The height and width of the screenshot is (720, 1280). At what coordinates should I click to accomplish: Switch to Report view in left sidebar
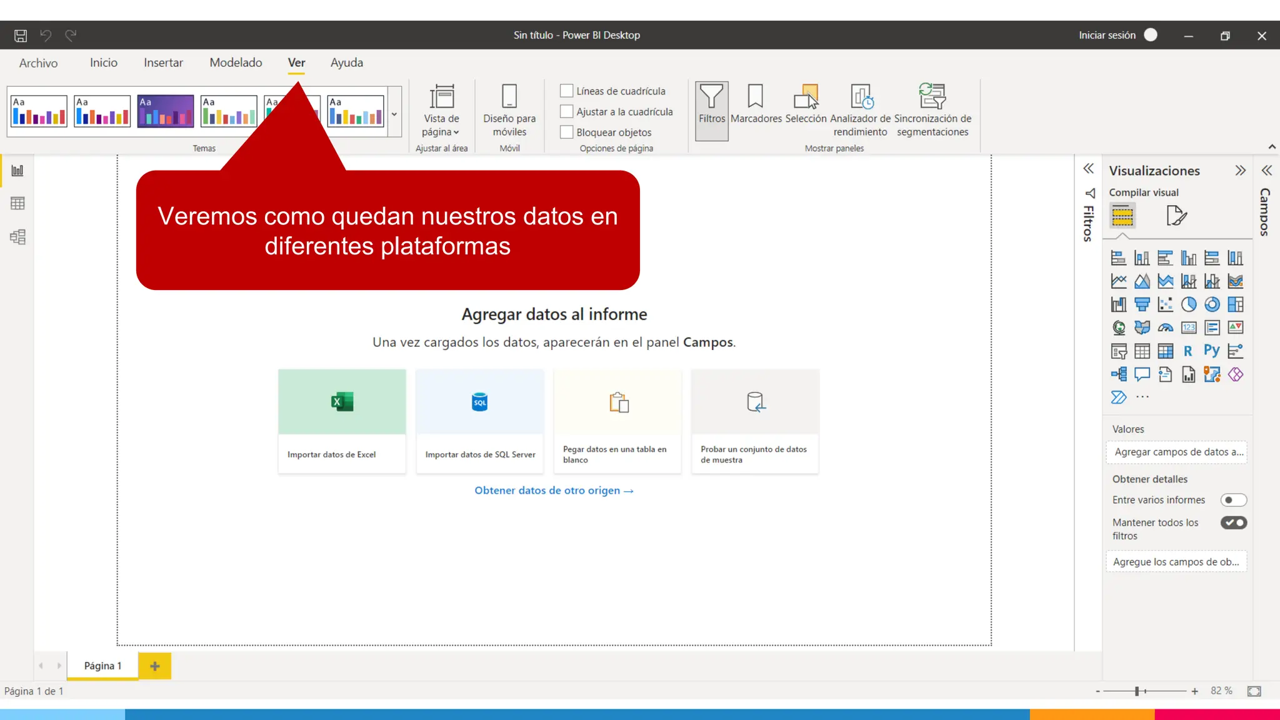click(x=17, y=171)
